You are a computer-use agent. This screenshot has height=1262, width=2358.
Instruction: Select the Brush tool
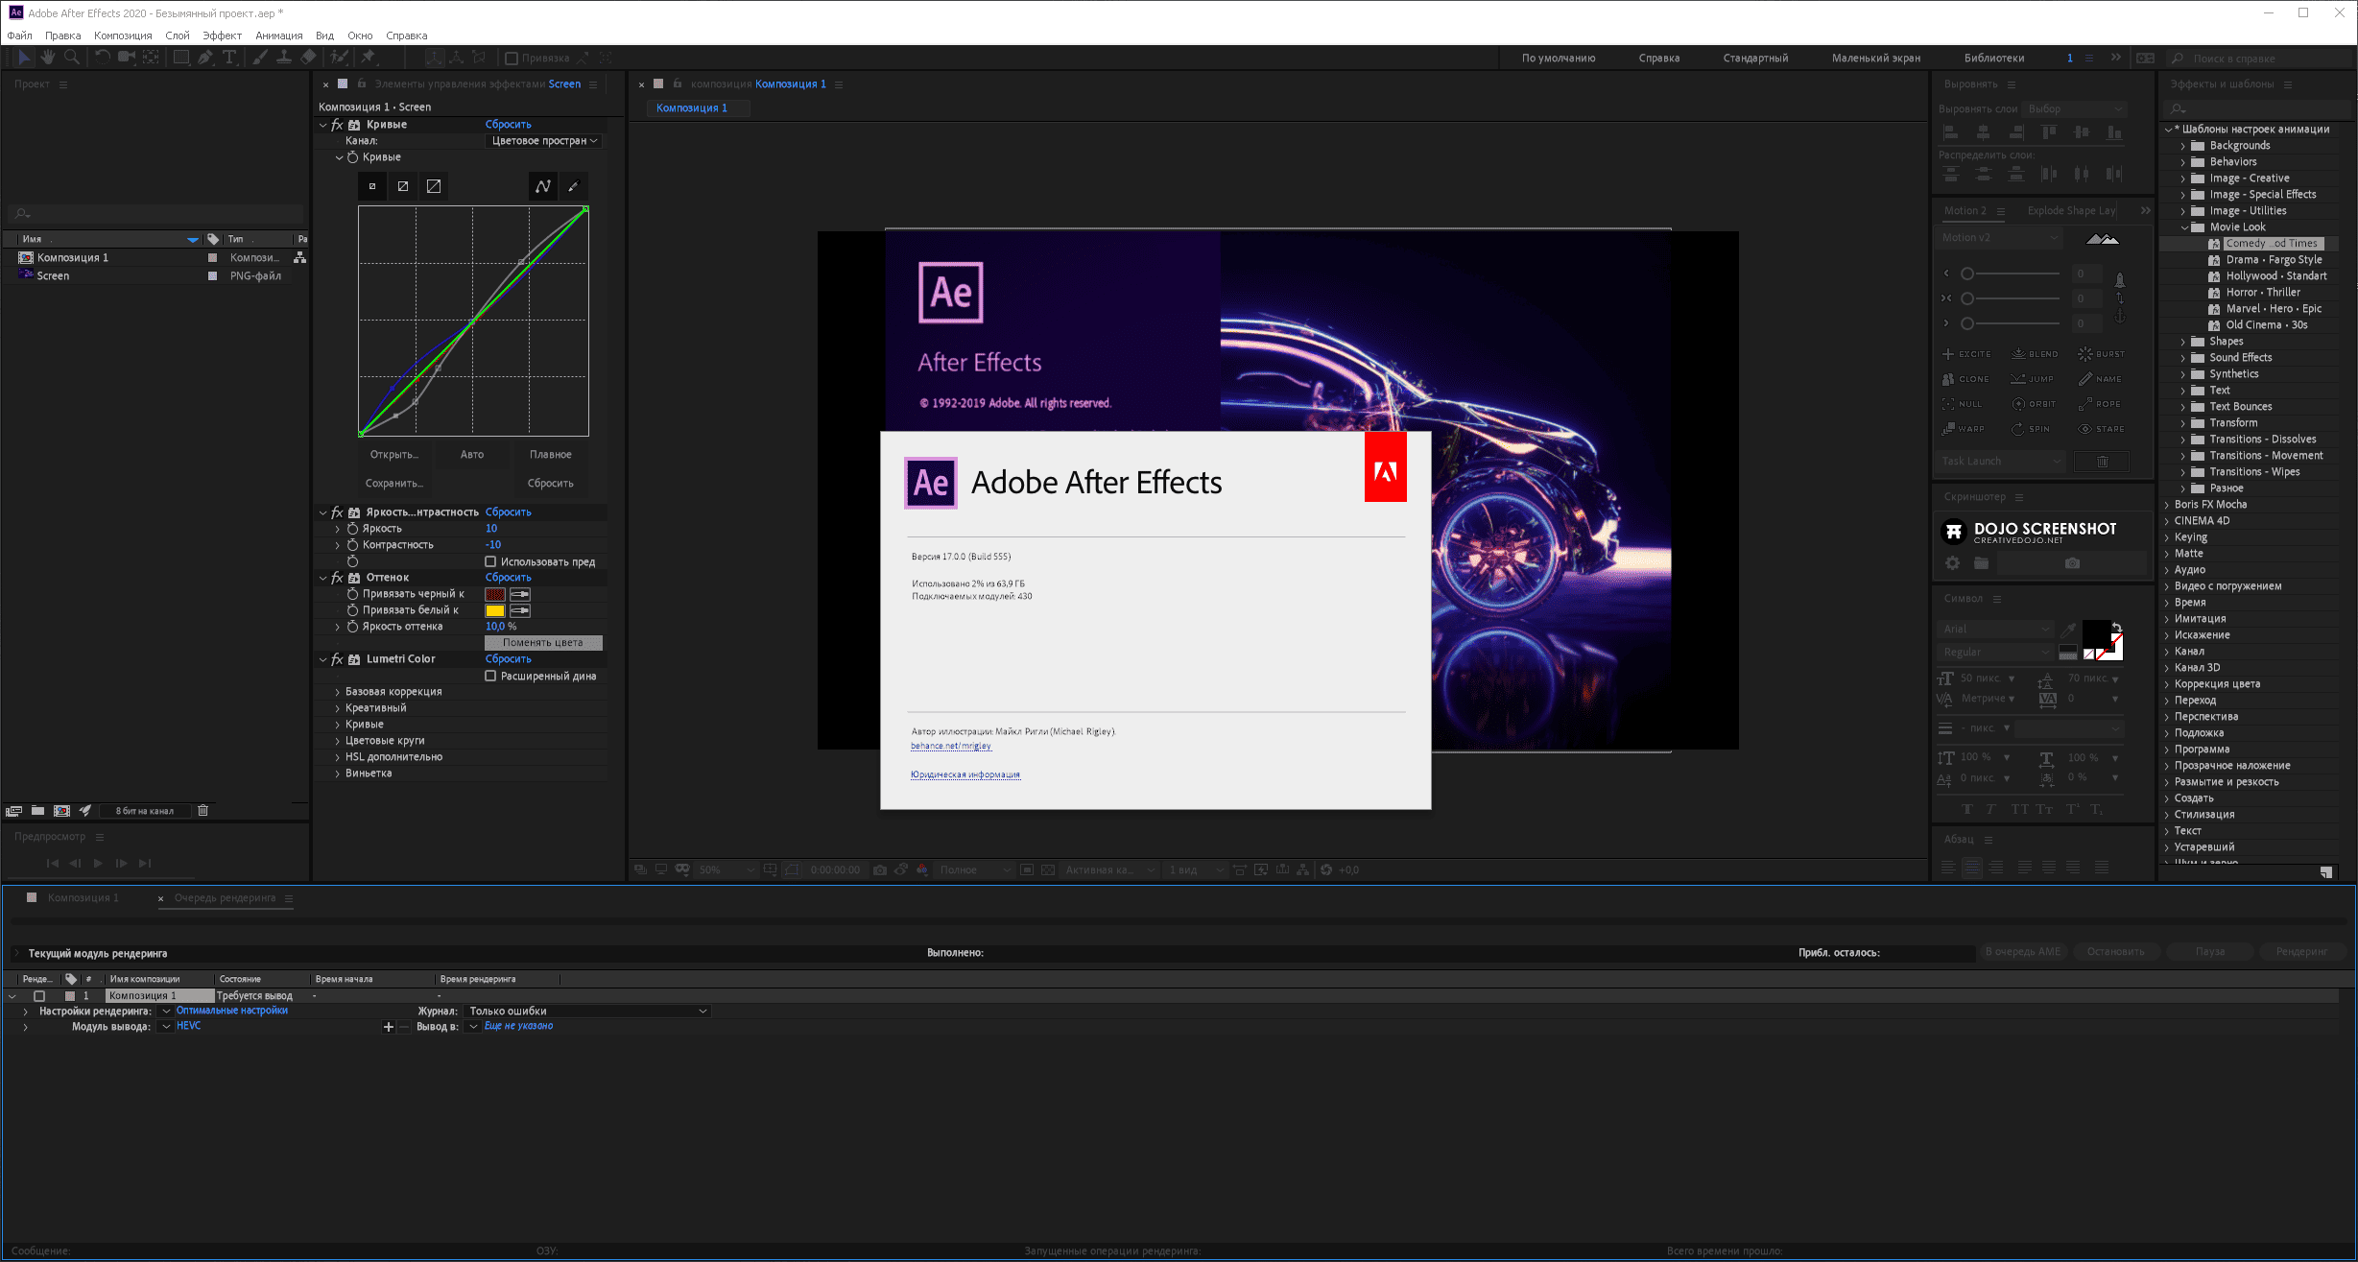pos(259,58)
